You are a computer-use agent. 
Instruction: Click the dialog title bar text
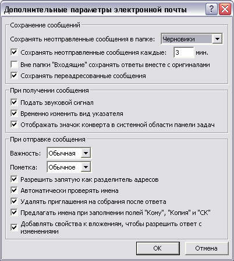95,10
